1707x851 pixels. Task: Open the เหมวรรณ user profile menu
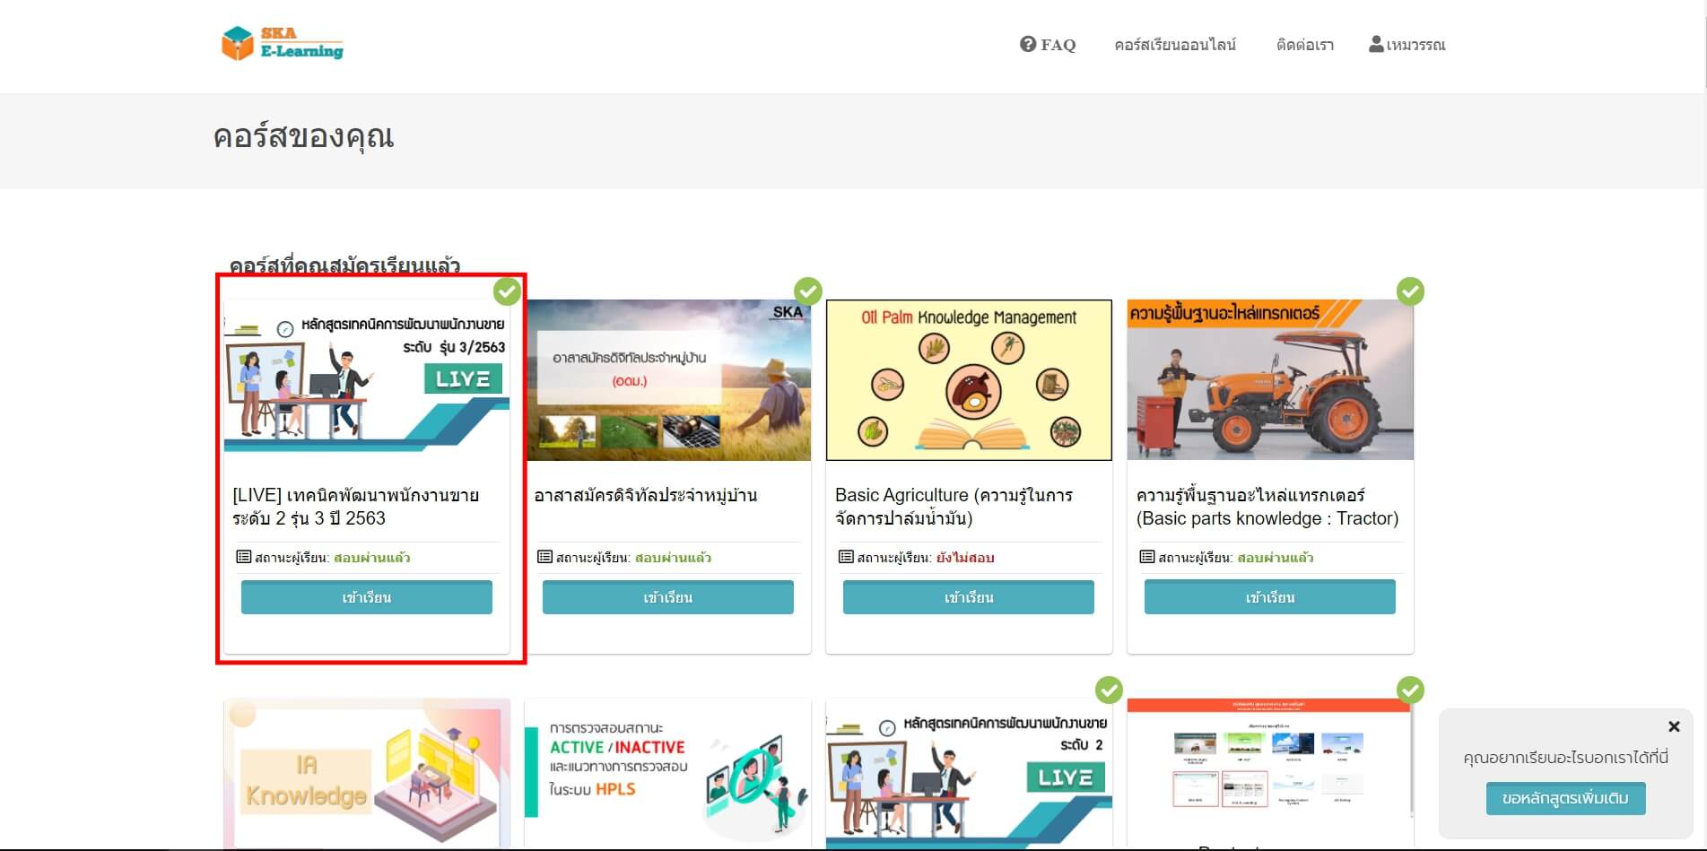click(x=1407, y=45)
